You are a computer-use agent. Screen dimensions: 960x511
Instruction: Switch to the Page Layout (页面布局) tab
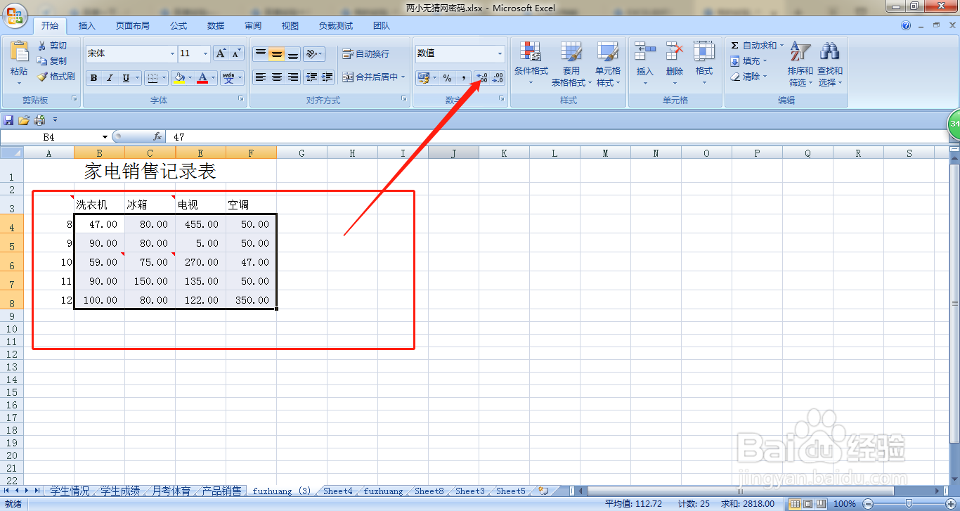point(133,26)
